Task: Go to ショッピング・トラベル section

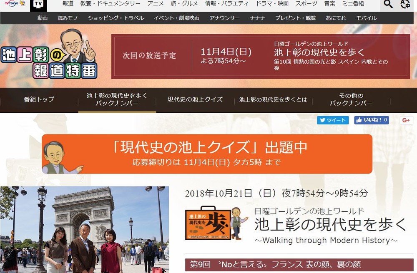Action: coord(116,18)
